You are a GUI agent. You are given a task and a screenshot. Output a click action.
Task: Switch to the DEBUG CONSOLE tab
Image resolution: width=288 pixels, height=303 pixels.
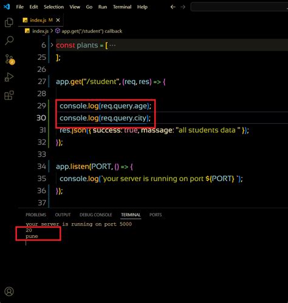click(x=96, y=215)
